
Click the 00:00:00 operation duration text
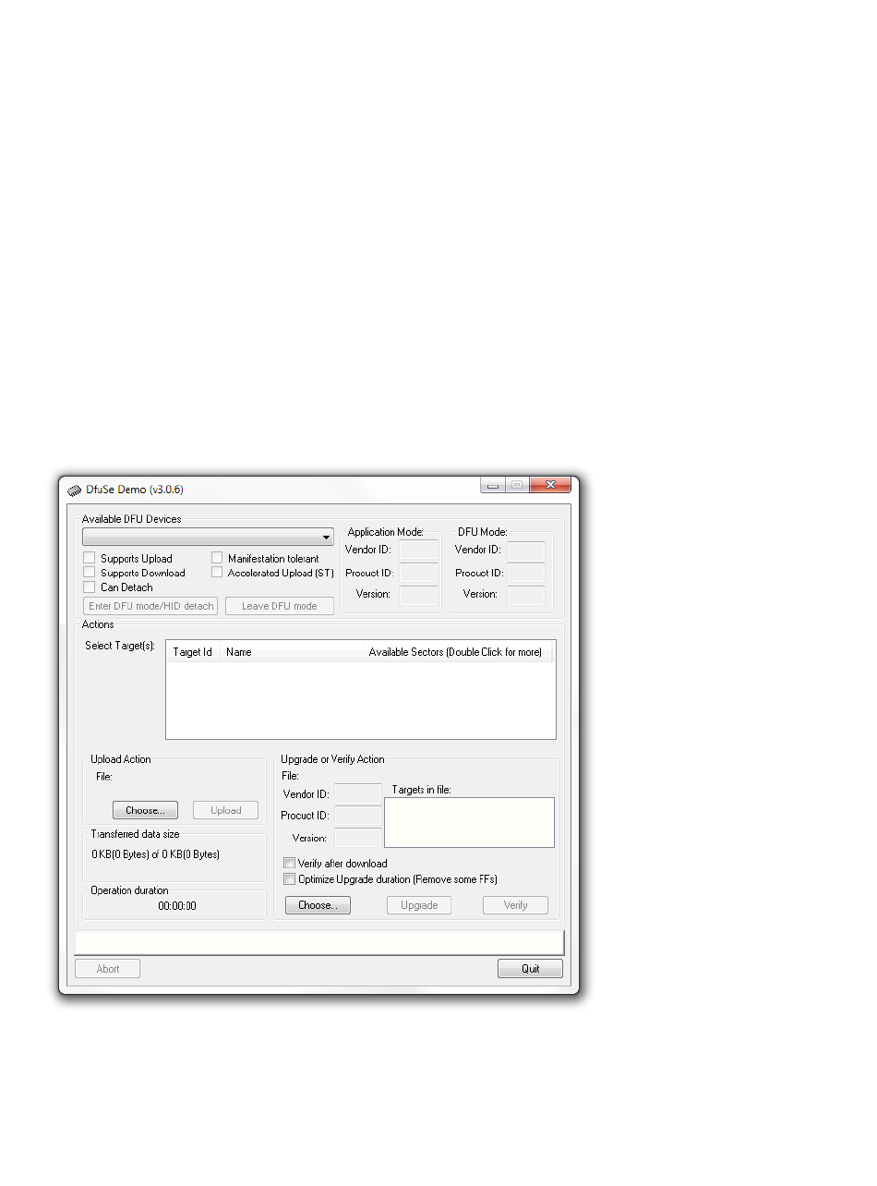[x=177, y=906]
